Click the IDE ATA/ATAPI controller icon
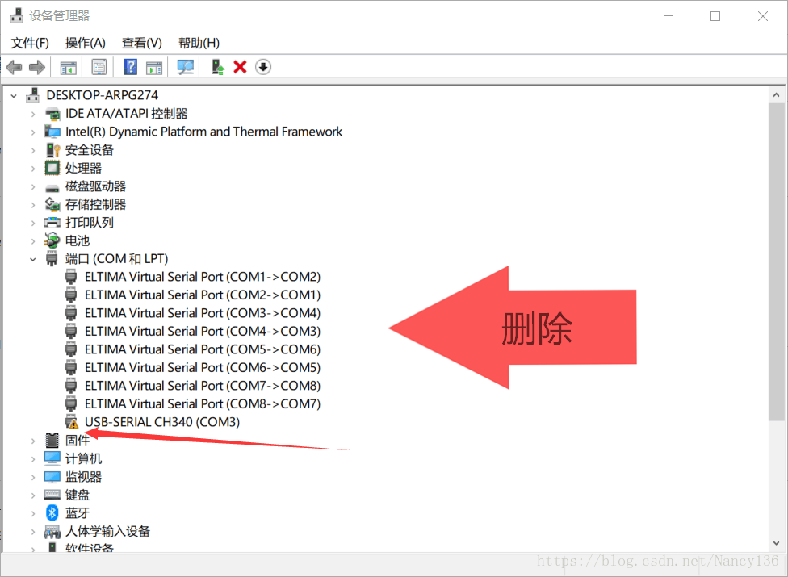Viewport: 788px width, 577px height. click(52, 114)
